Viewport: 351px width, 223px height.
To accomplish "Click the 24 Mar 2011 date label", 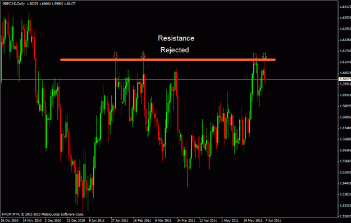I will click(186, 221).
